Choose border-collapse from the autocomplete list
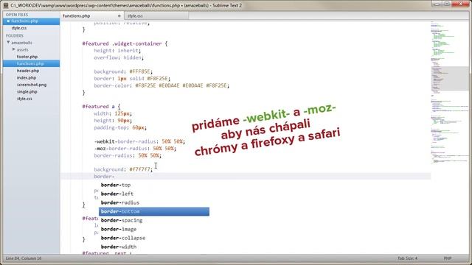 point(154,238)
